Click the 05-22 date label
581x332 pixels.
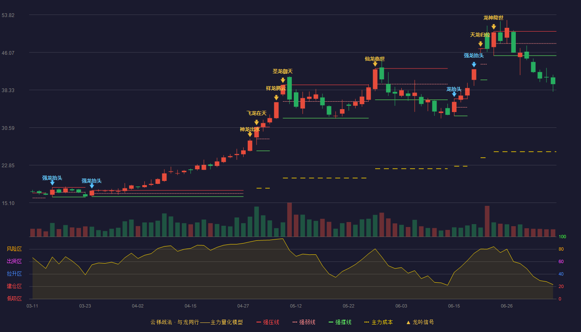click(349, 306)
